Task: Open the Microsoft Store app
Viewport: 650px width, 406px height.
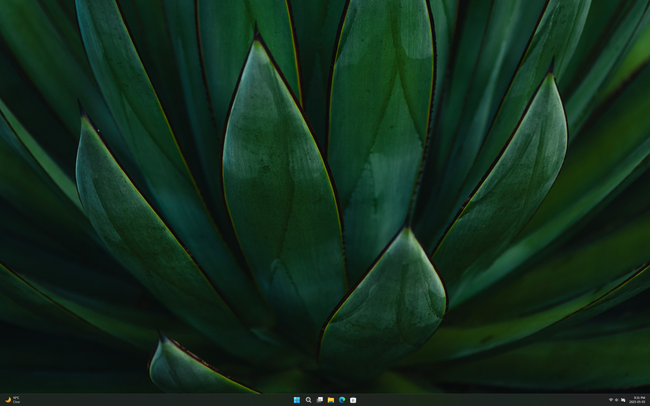Action: click(353, 400)
